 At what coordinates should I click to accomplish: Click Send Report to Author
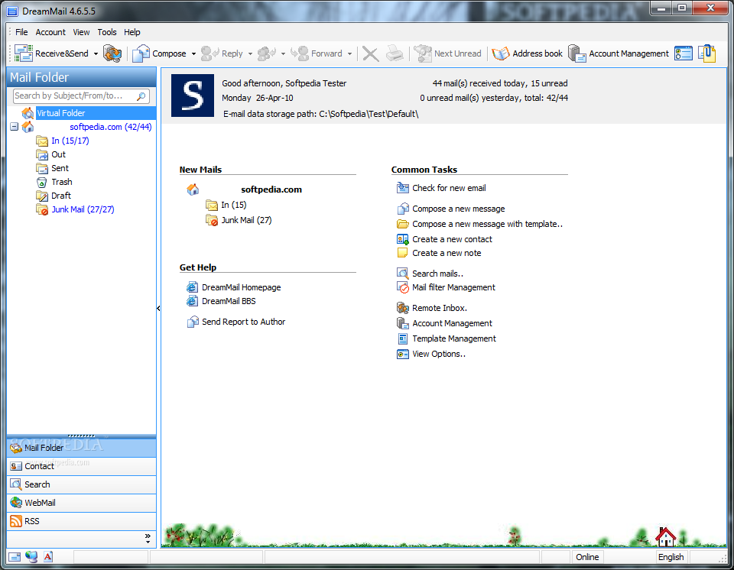pos(243,322)
